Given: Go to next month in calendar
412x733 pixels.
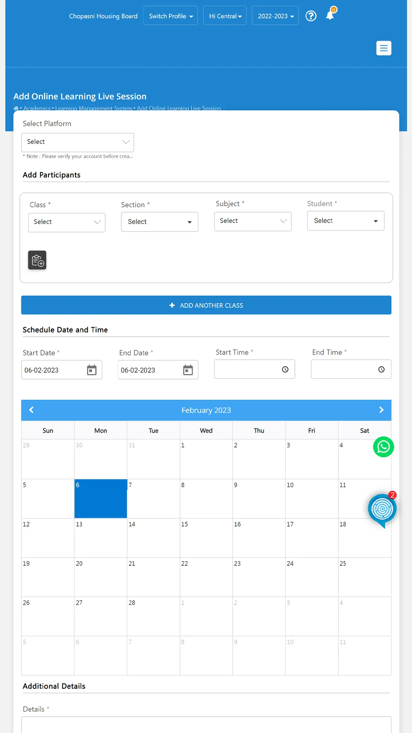Looking at the screenshot, I should [381, 410].
